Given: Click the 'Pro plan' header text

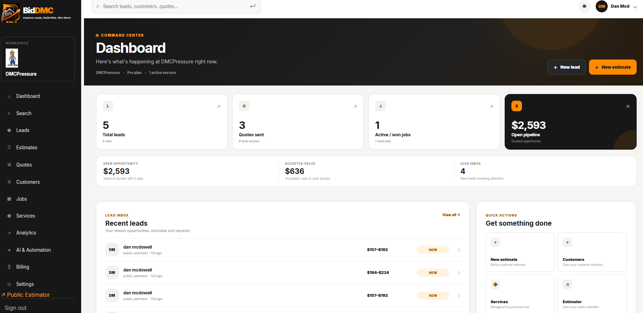Looking at the screenshot, I should coord(134,73).
